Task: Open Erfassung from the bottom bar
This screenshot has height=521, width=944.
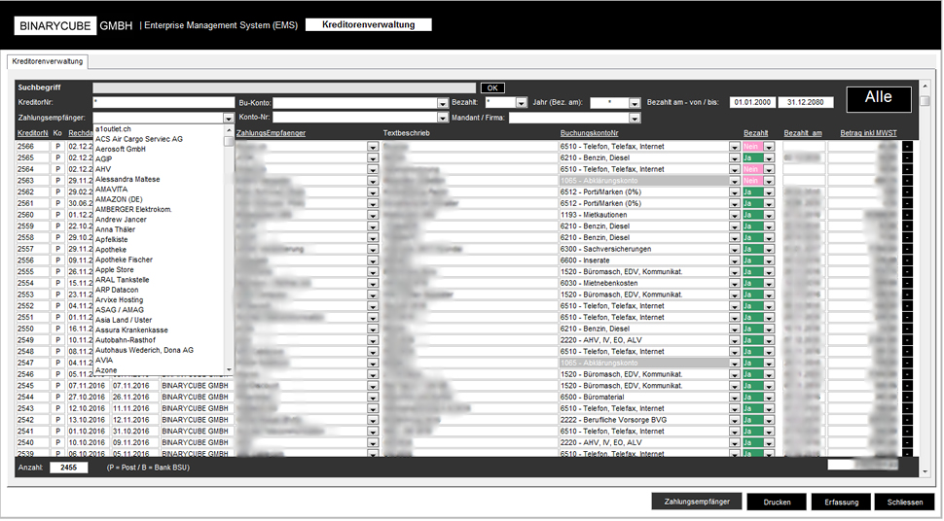Action: (x=840, y=502)
